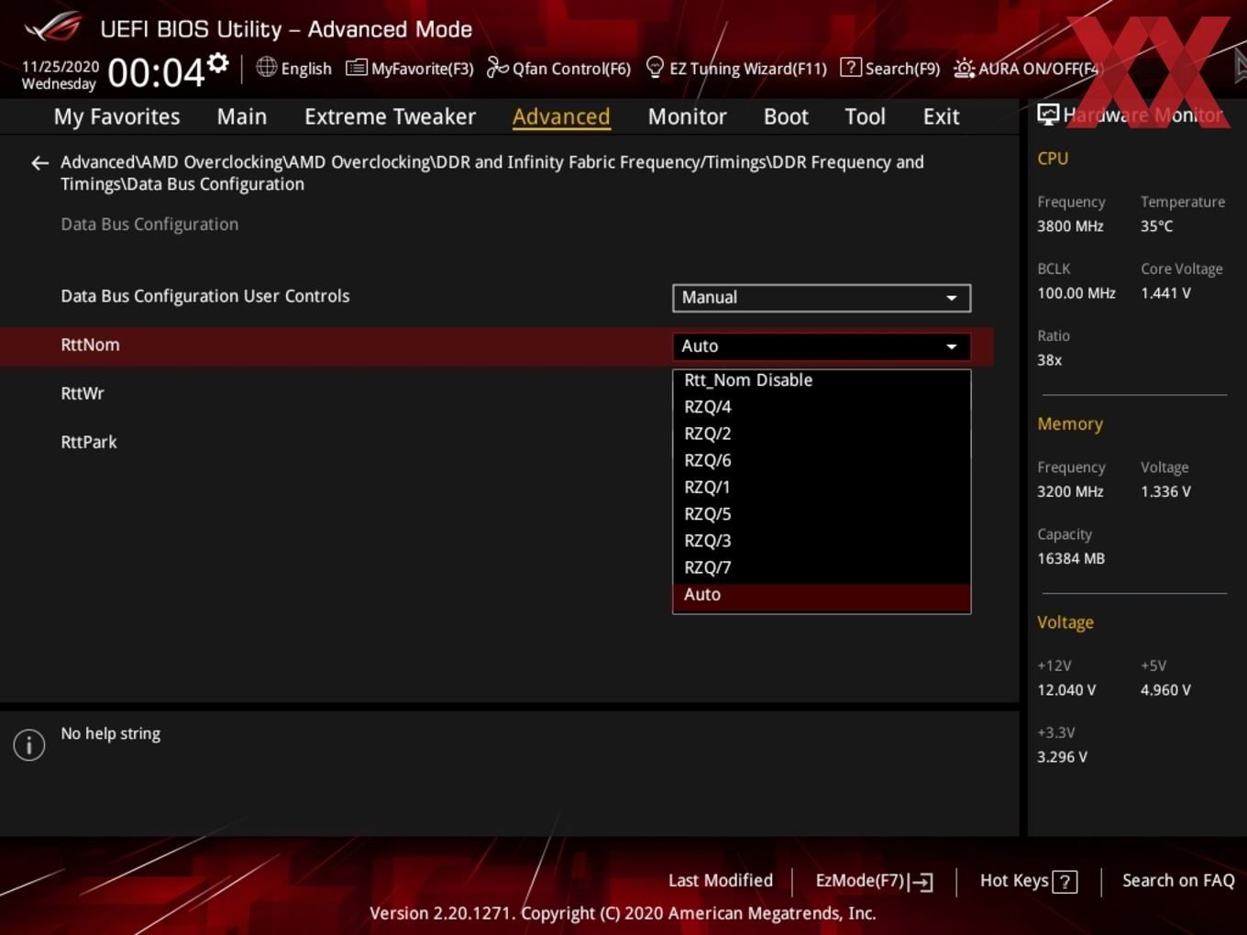This screenshot has height=935, width=1247.
Task: Click Memory Capacity value 16384 MB
Action: [x=1071, y=559]
